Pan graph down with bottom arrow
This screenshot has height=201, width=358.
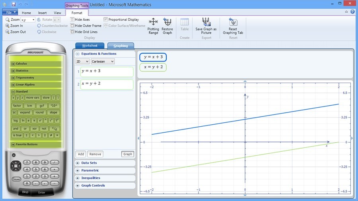[245, 195]
